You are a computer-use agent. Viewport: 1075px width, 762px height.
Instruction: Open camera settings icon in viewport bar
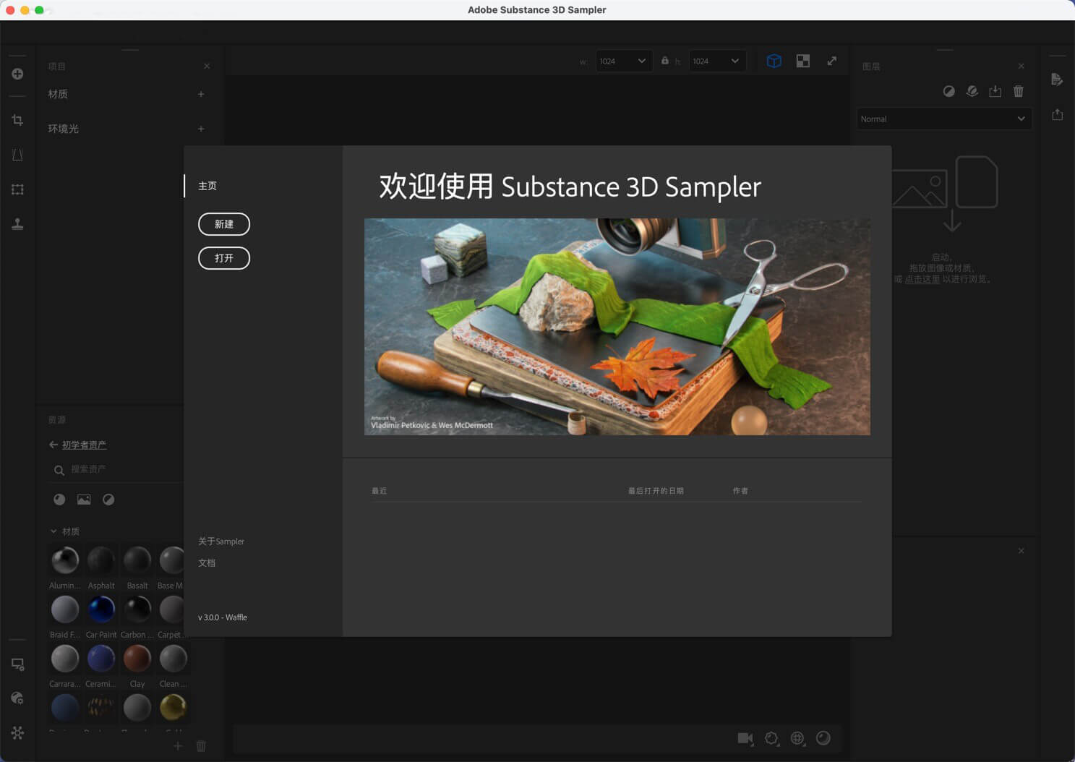coord(745,738)
